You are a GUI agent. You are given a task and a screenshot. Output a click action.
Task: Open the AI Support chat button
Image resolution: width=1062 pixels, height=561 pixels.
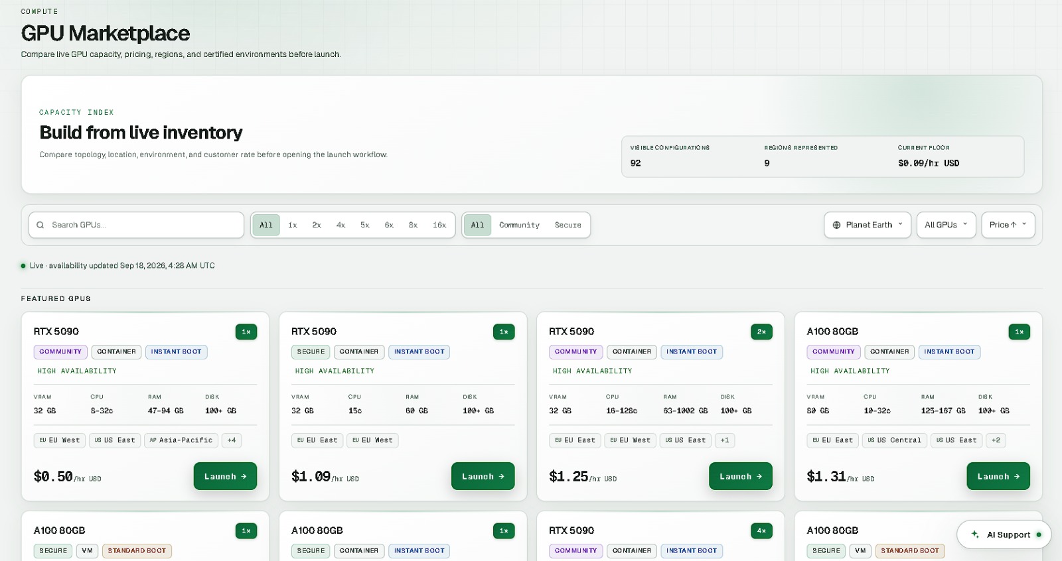pos(1004,534)
